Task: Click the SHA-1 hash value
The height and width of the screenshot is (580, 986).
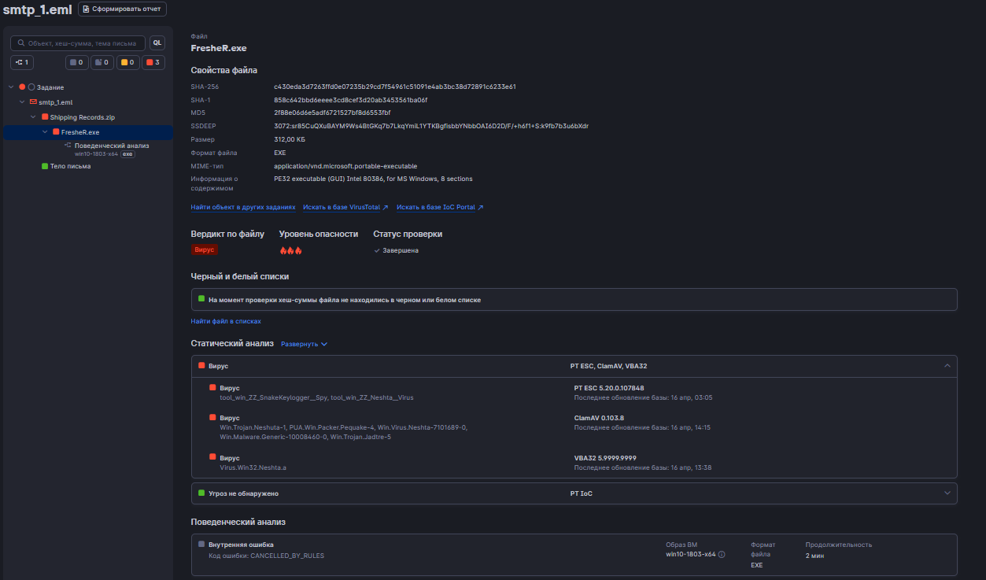Action: [351, 100]
